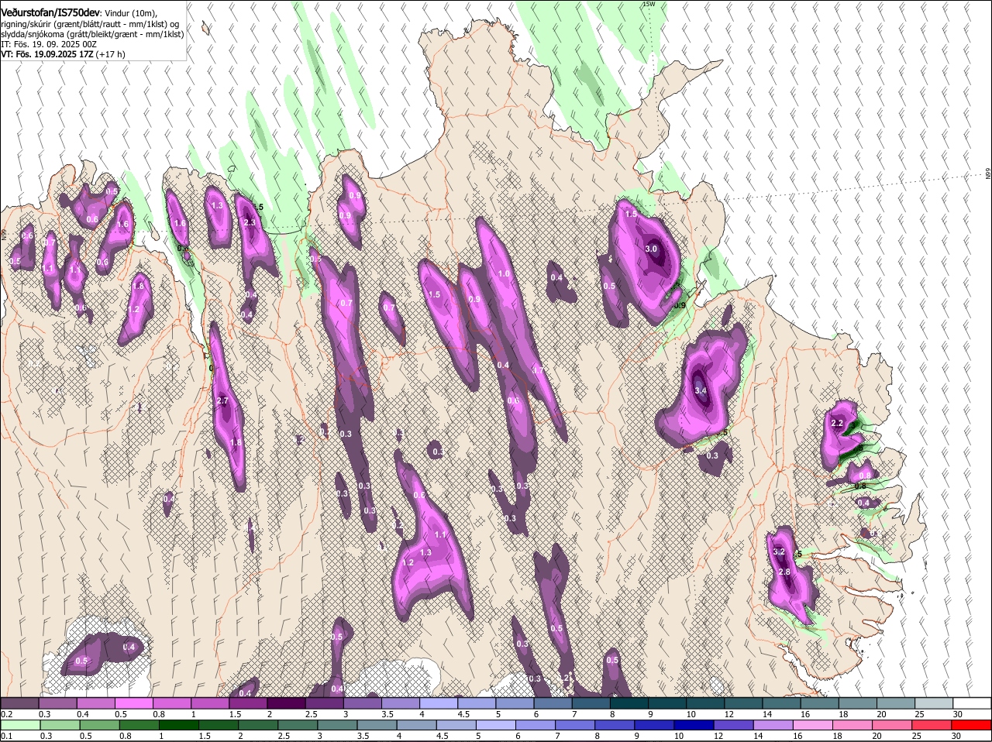Select blue swatch between 8 and 9
The height and width of the screenshot is (742, 992).
click(x=615, y=726)
